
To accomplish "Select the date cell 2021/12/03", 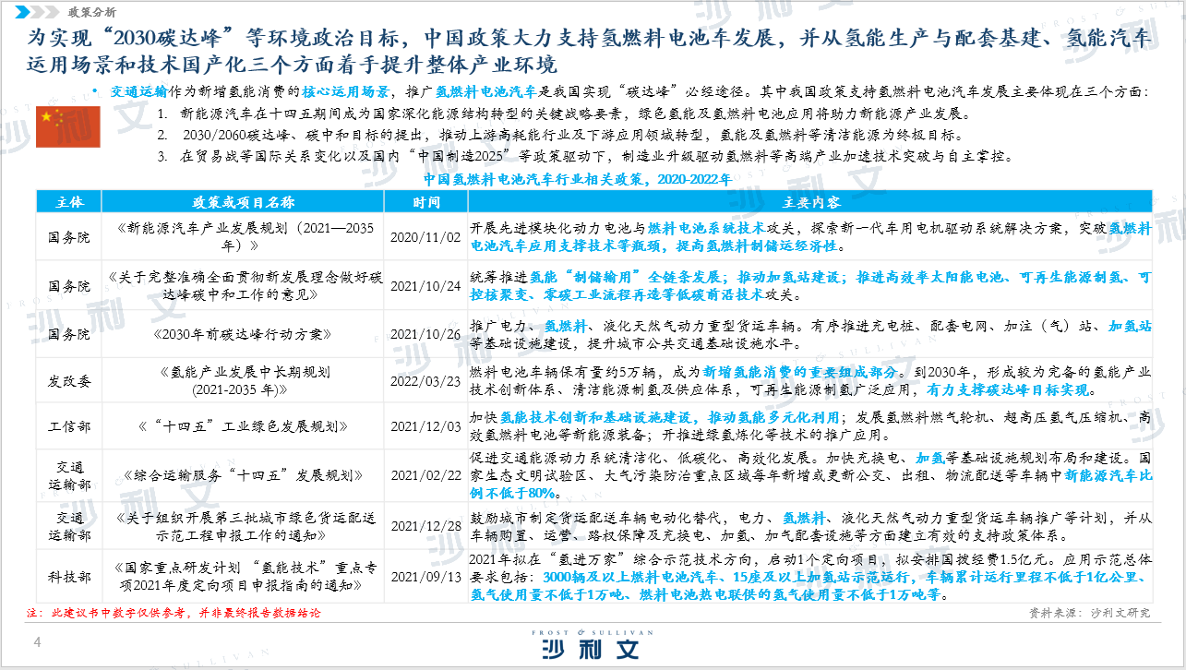I will pyautogui.click(x=425, y=426).
